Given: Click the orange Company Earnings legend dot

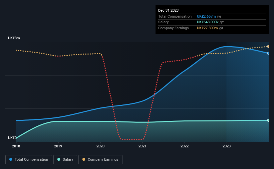Looking at the screenshot, I should coord(84,159).
